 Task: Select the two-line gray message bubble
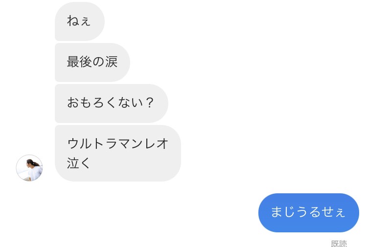point(117,153)
